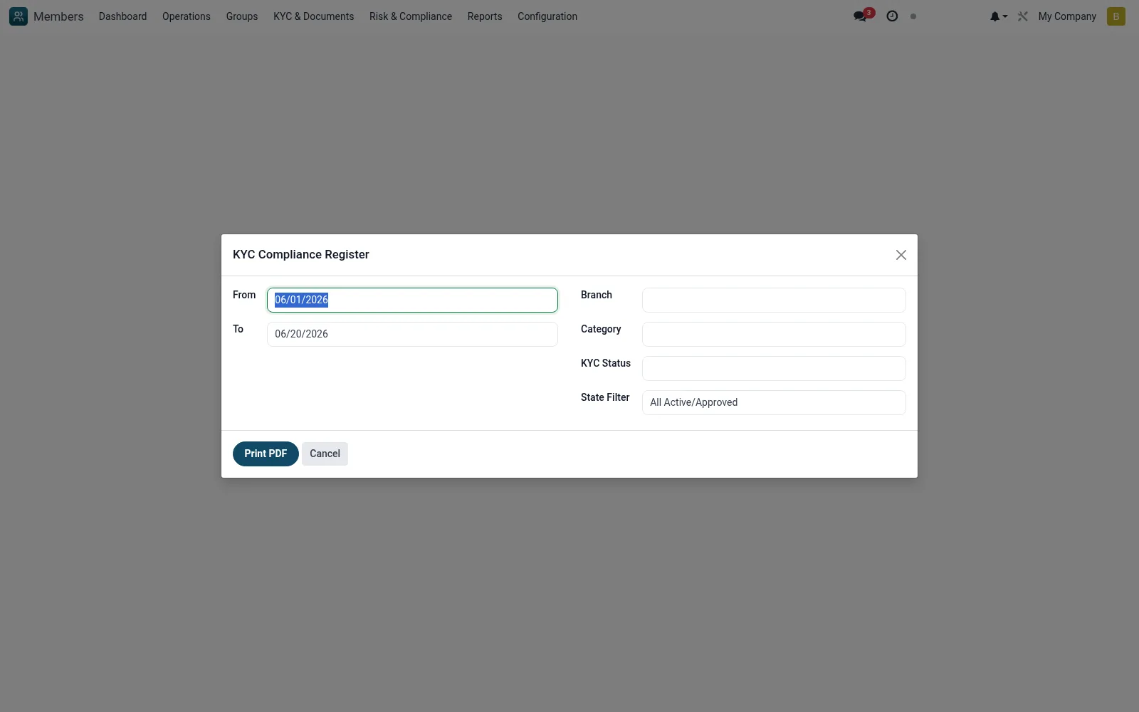Click the Print PDF button

[266, 454]
